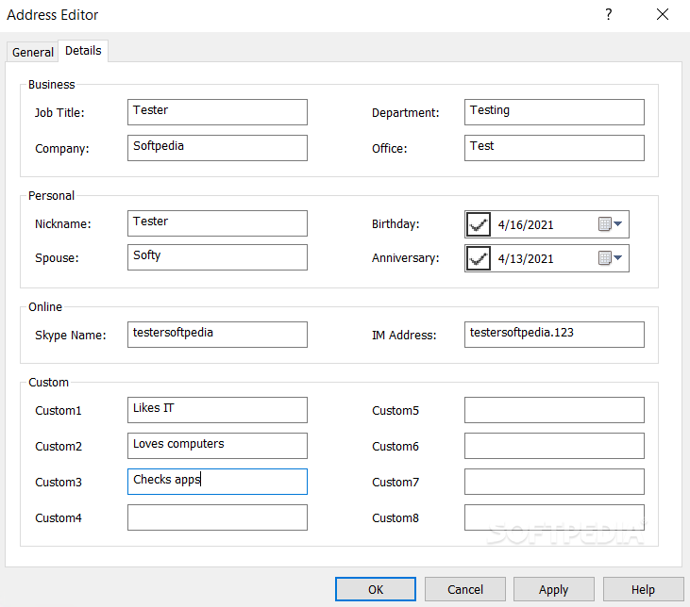Open Help for the Address Editor

[x=643, y=589]
